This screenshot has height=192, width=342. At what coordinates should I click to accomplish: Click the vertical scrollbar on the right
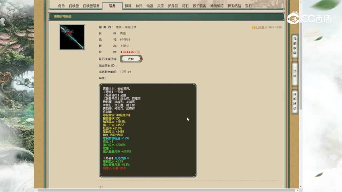point(301,65)
